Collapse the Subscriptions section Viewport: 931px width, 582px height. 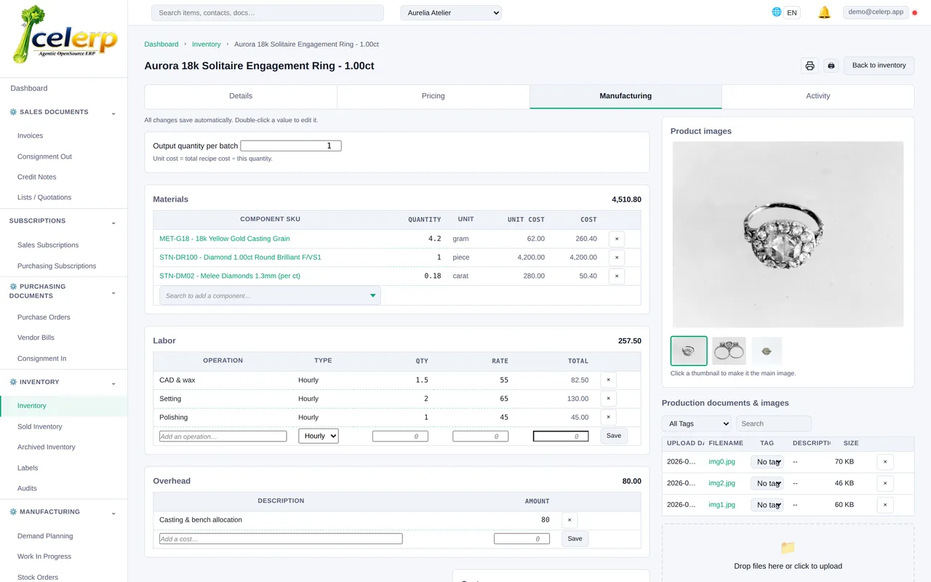(113, 222)
